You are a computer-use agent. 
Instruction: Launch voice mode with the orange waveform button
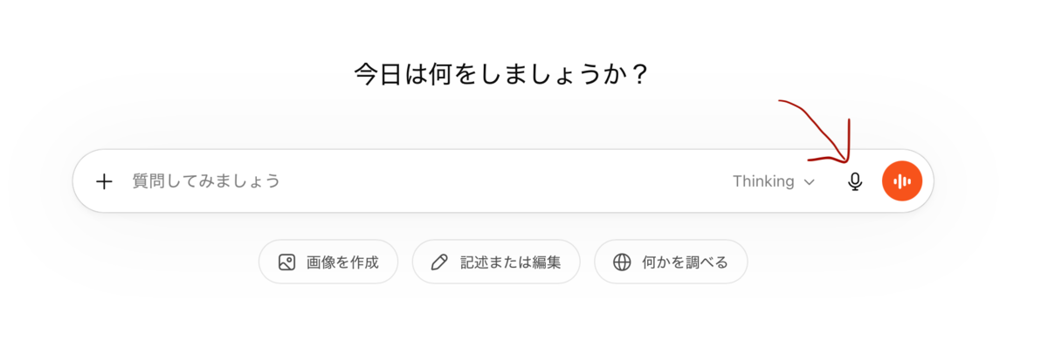pos(902,181)
